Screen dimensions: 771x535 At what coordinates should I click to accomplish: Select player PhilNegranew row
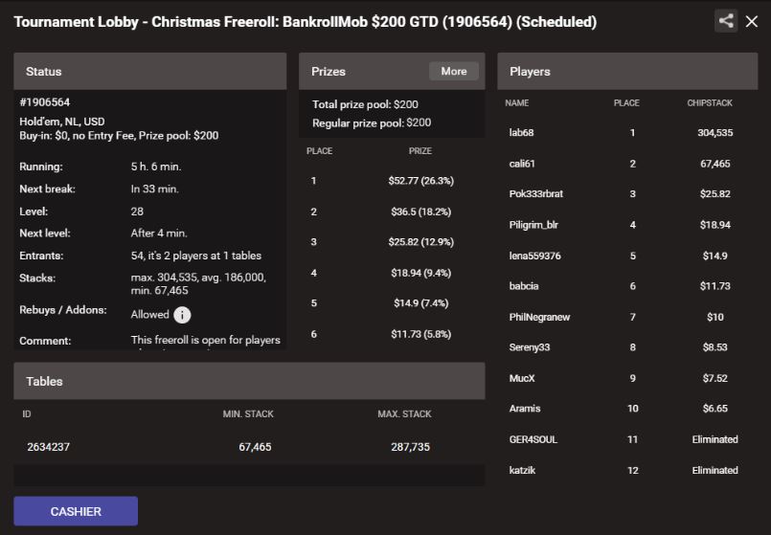[627, 317]
